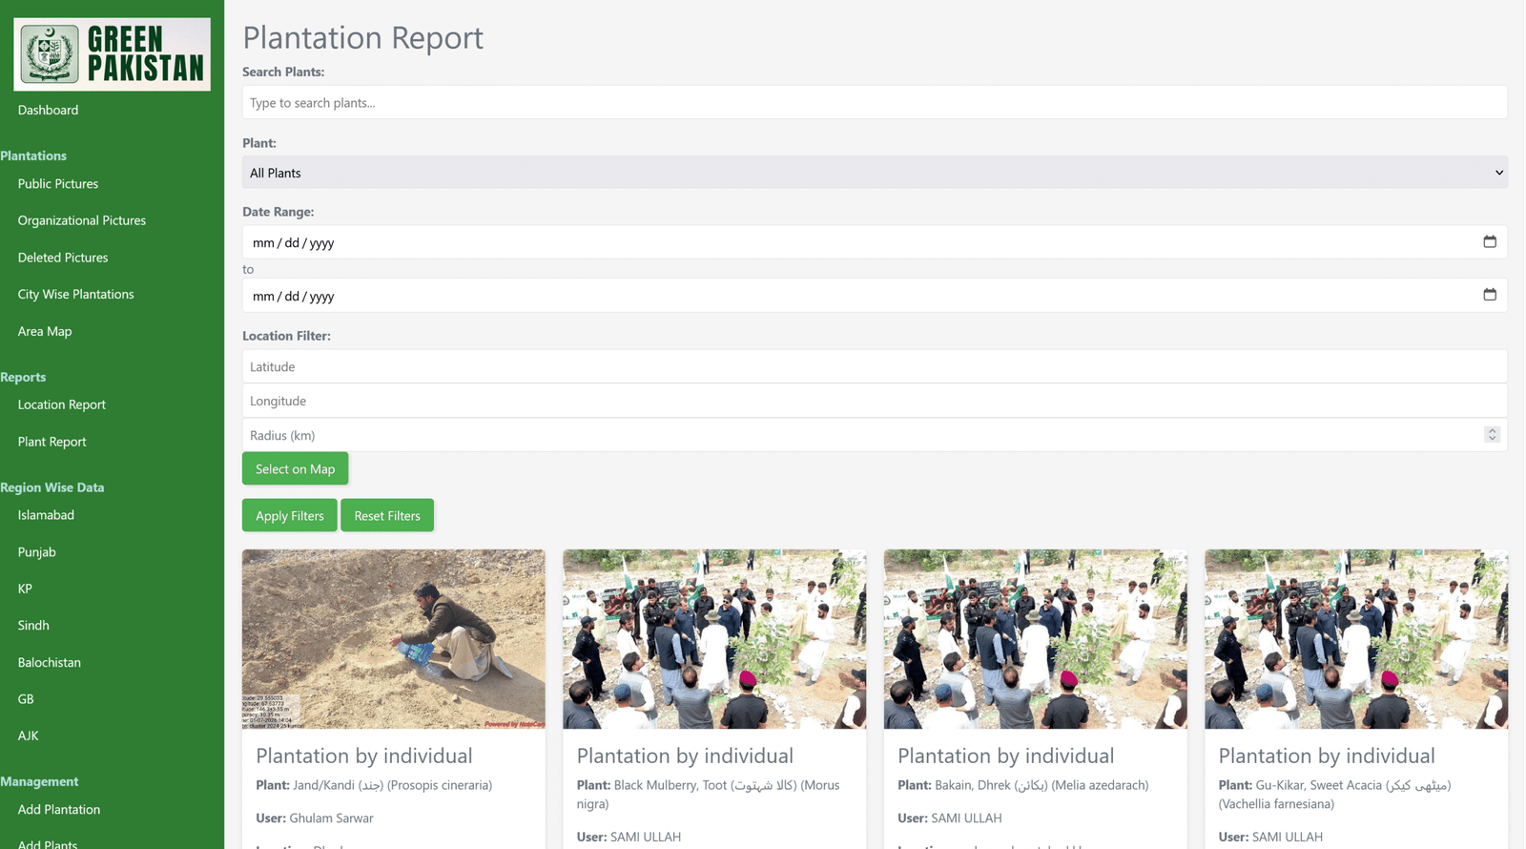Image resolution: width=1526 pixels, height=849 pixels.
Task: Select Sindh region
Action: [x=33, y=626]
